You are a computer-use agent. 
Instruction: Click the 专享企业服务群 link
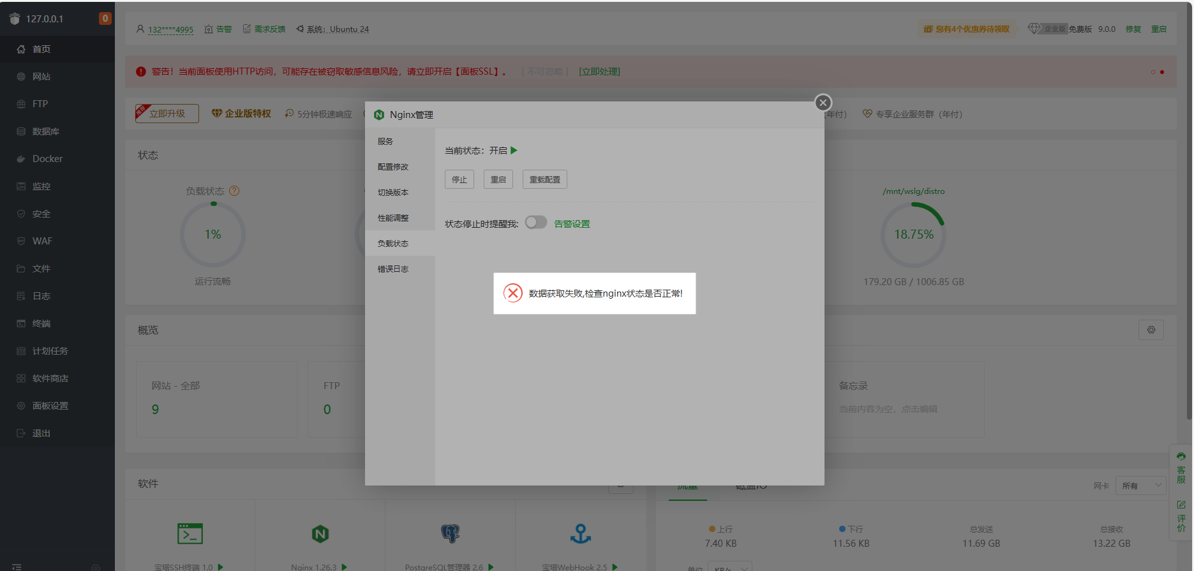point(913,114)
